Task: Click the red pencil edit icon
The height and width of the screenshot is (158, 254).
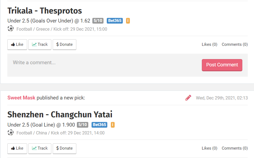Action: click(188, 98)
